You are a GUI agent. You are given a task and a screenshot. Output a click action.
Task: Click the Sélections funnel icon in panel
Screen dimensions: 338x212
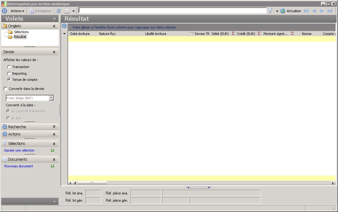5,144
